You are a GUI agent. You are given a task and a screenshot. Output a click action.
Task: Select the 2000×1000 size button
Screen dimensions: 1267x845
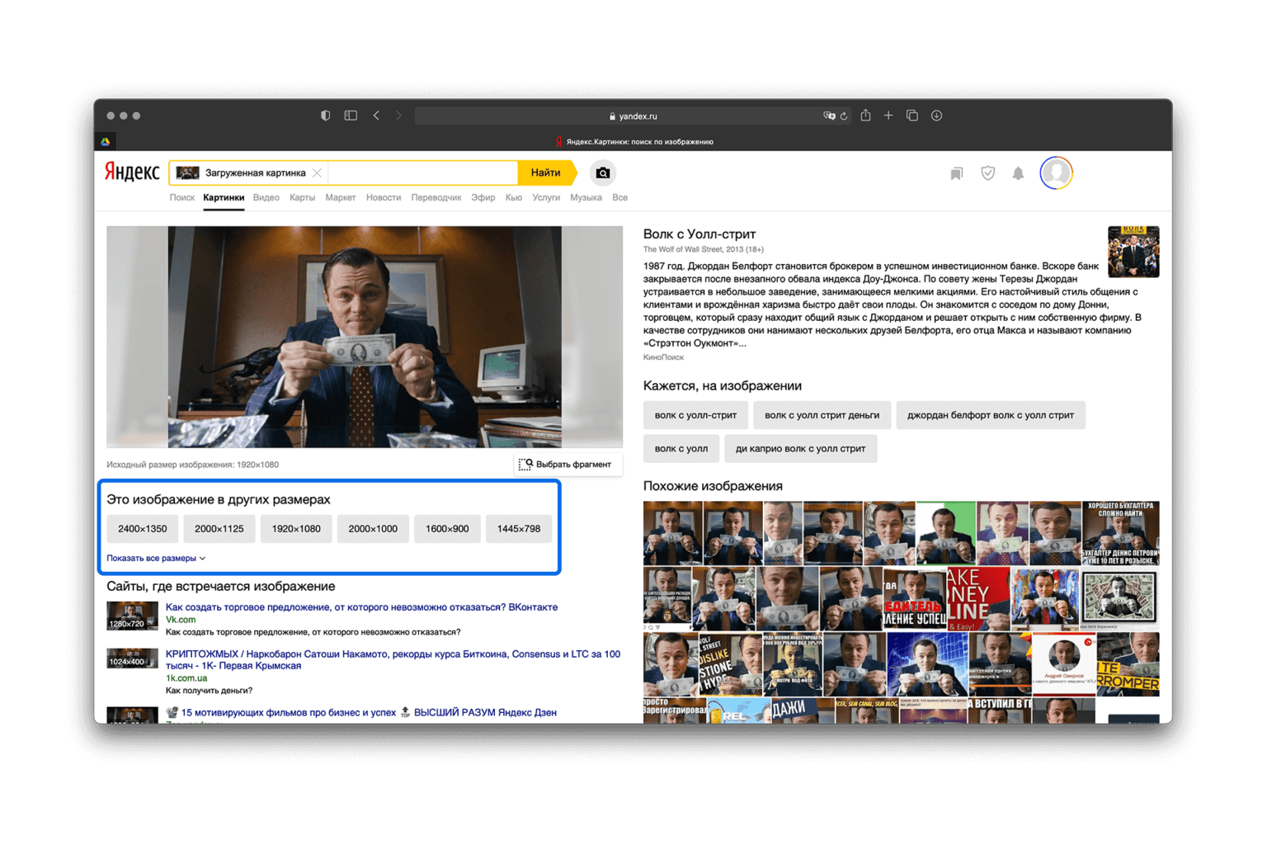coord(373,529)
